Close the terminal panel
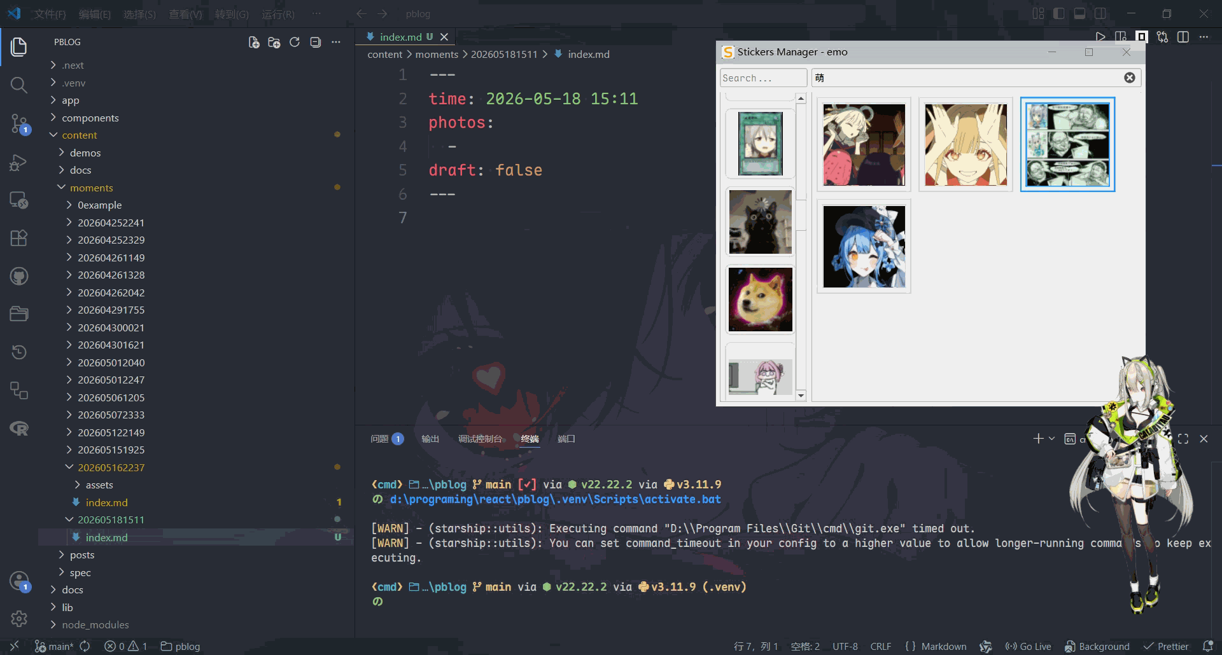Screen dimensions: 1222x655 click(x=1204, y=439)
